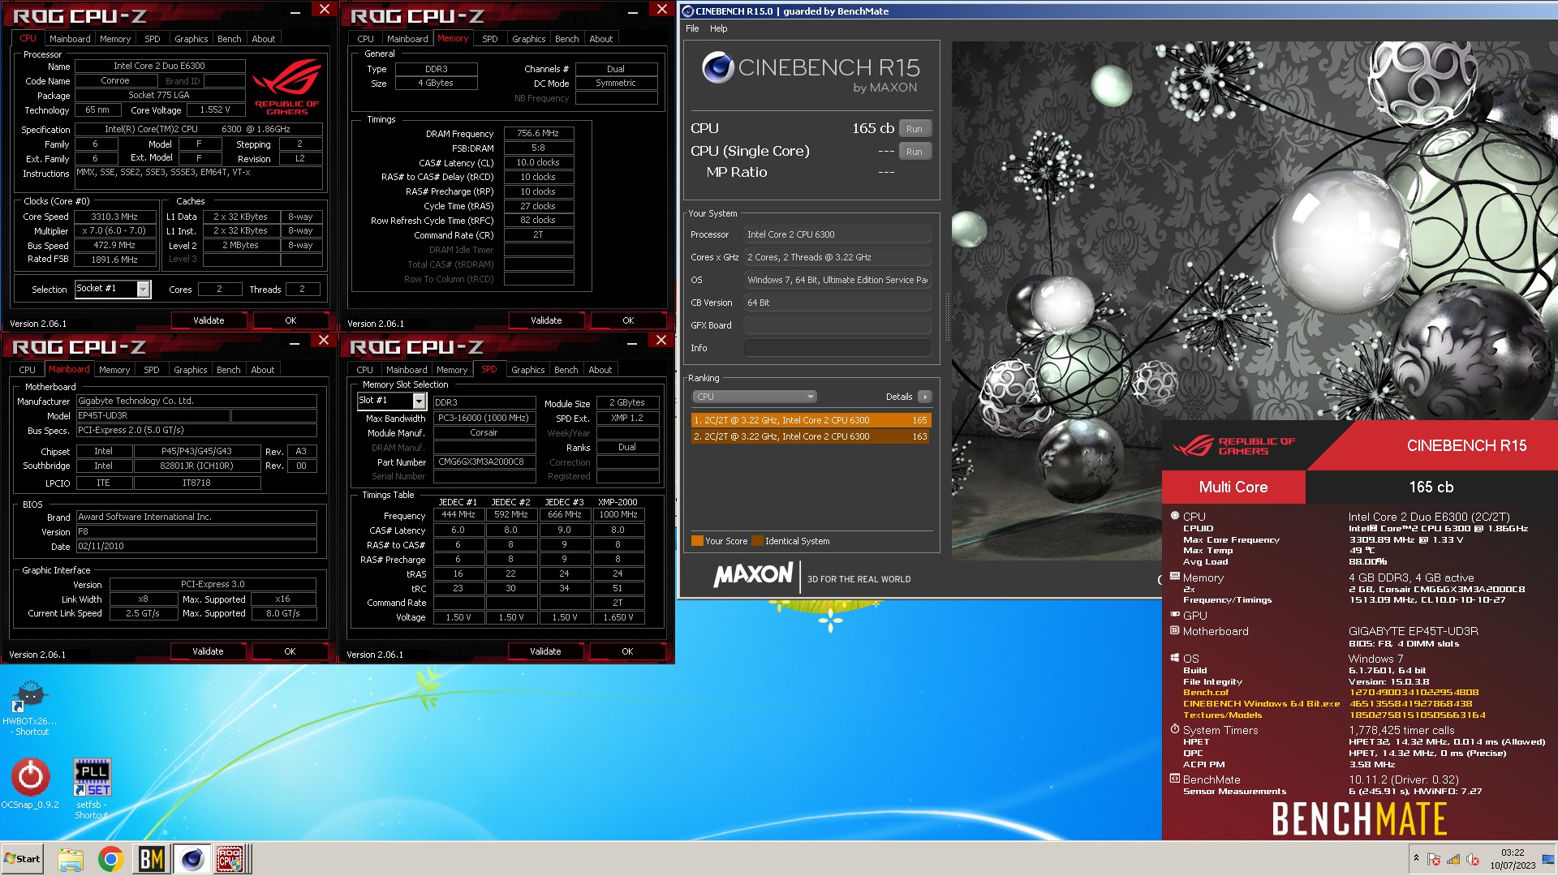Screen dimensions: 1558x876
Task: Click the Info field in Cinebench
Action: [837, 348]
